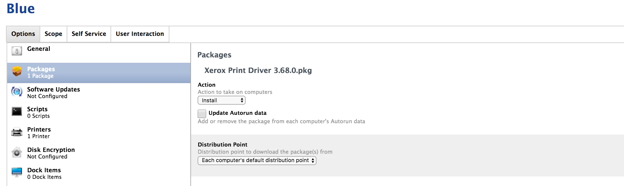The image size is (624, 186).
Task: Click the Packages box icon
Action: coord(17,71)
